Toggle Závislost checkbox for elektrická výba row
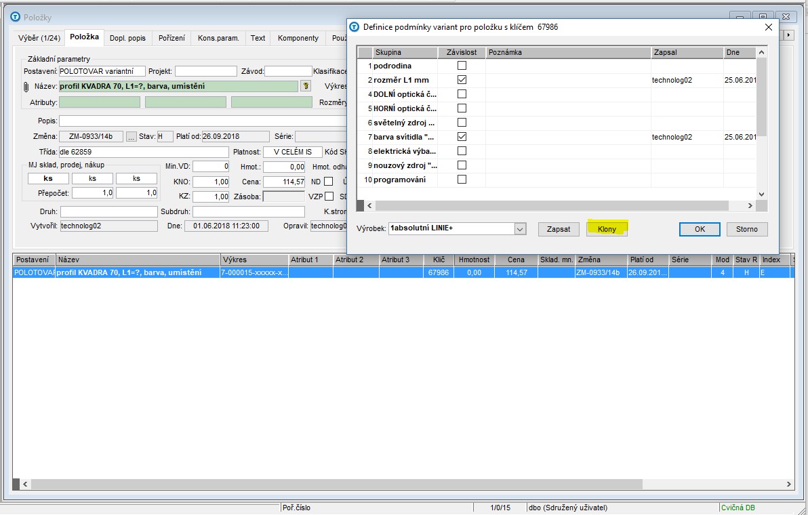This screenshot has width=808, height=515. pyautogui.click(x=462, y=151)
